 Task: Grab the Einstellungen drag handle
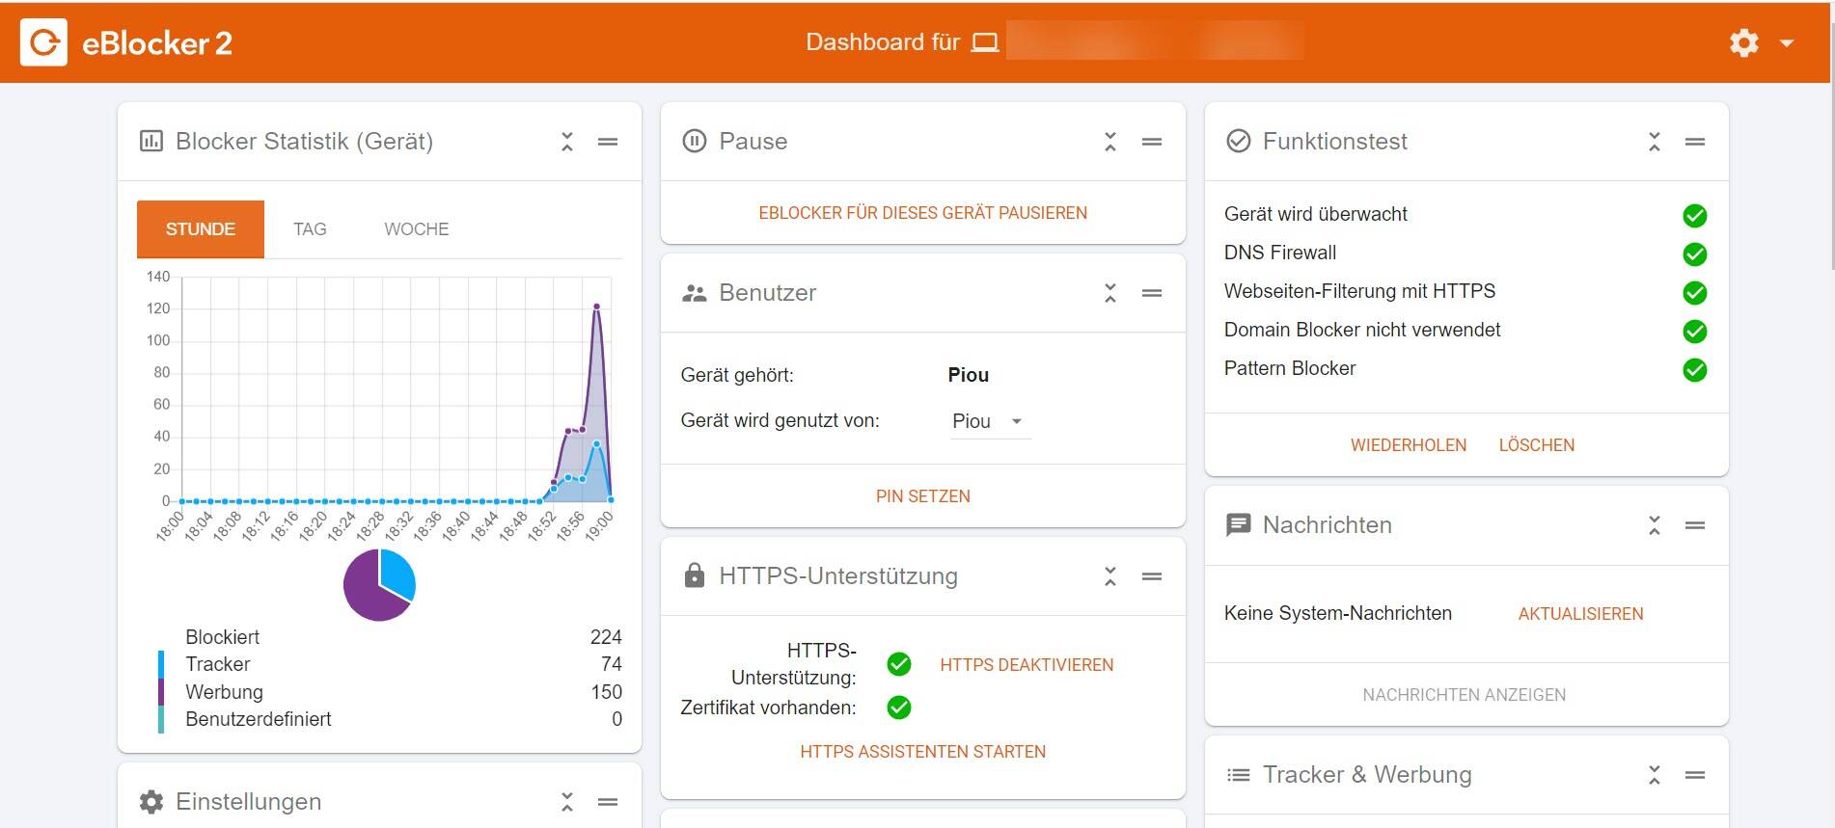608,802
